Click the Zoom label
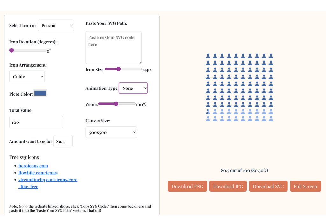This screenshot has height=224, width=326. (92, 104)
